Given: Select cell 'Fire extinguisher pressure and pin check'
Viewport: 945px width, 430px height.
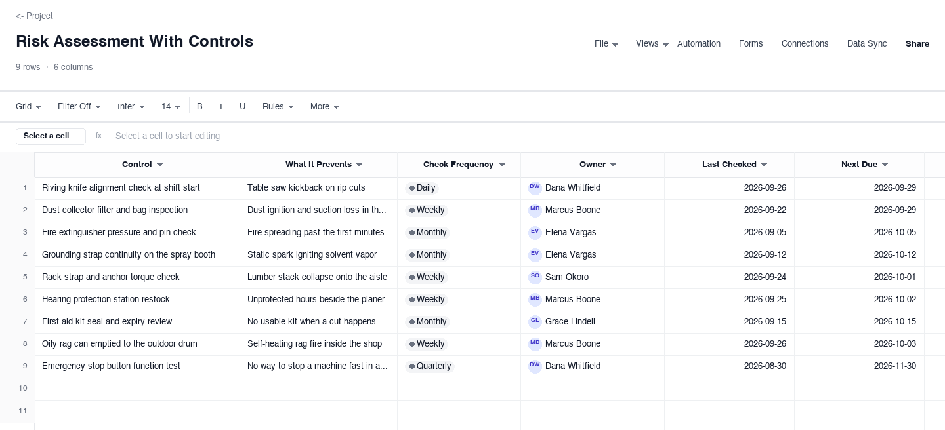Looking at the screenshot, I should (137, 233).
